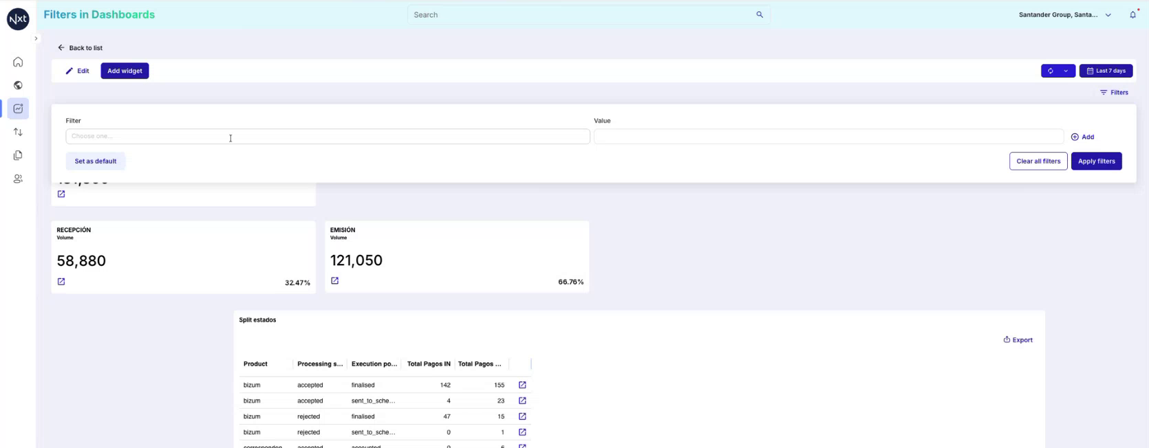Open the RECEPCIÓN widget's external link icon
This screenshot has height=448, width=1149.
coord(61,282)
